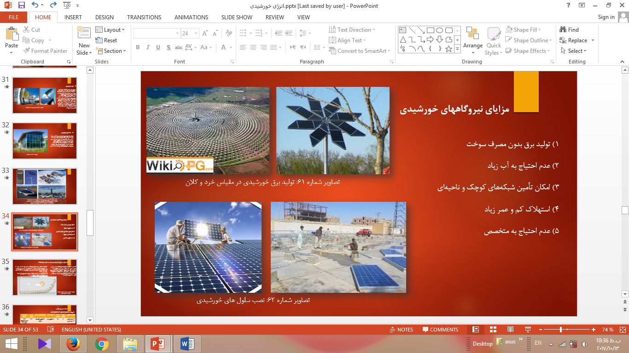Toggle text shadow
Image resolution: width=629 pixels, height=353 pixels.
(169, 47)
